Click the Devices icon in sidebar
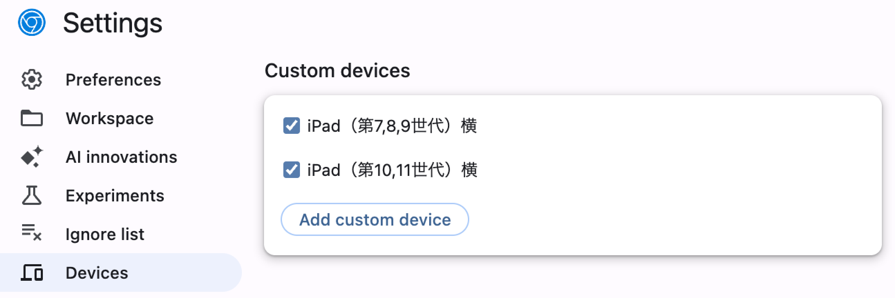The height and width of the screenshot is (298, 895). click(x=31, y=273)
